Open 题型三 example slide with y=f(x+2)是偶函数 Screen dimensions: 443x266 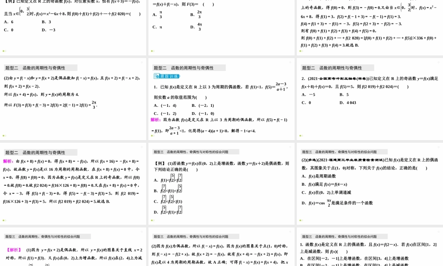pos(221,184)
